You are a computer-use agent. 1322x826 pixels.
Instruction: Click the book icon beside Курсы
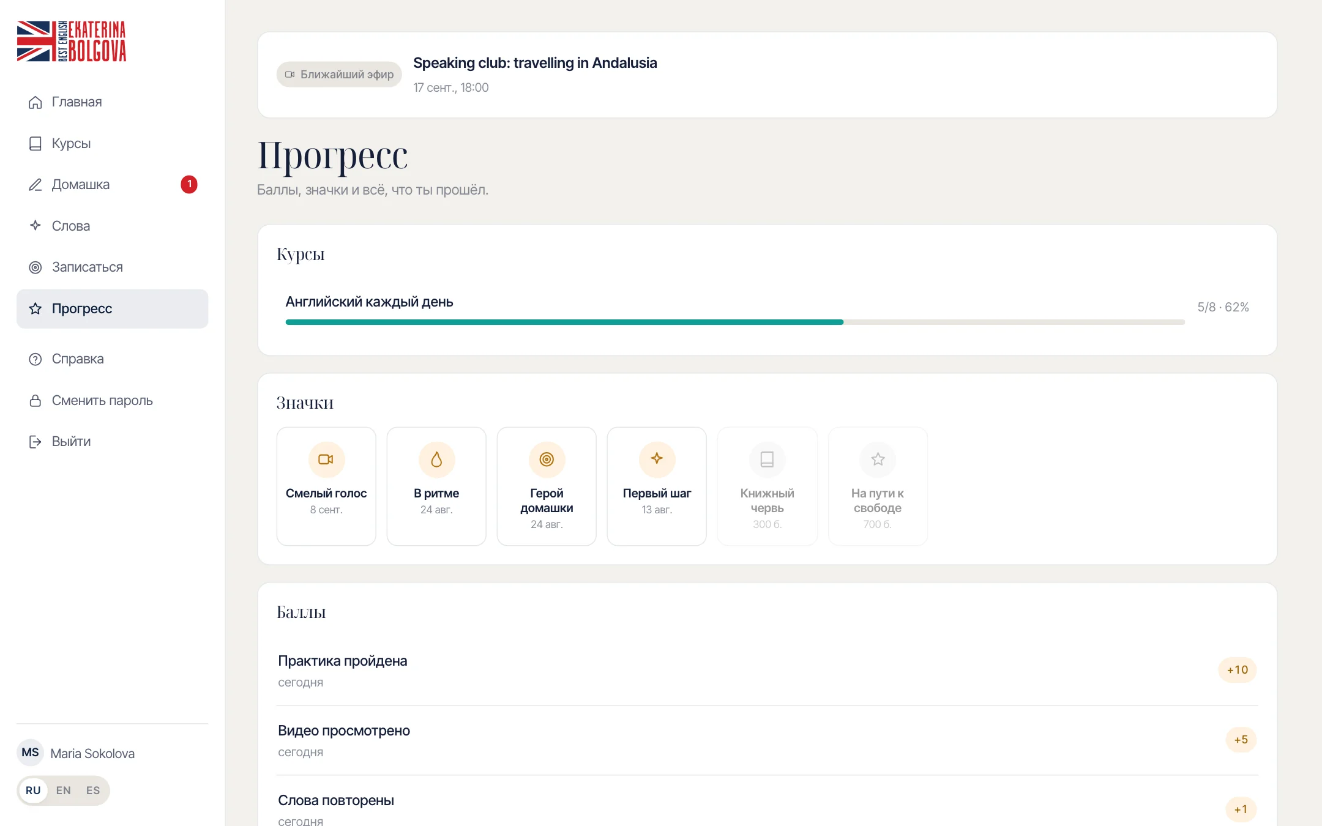coord(35,143)
